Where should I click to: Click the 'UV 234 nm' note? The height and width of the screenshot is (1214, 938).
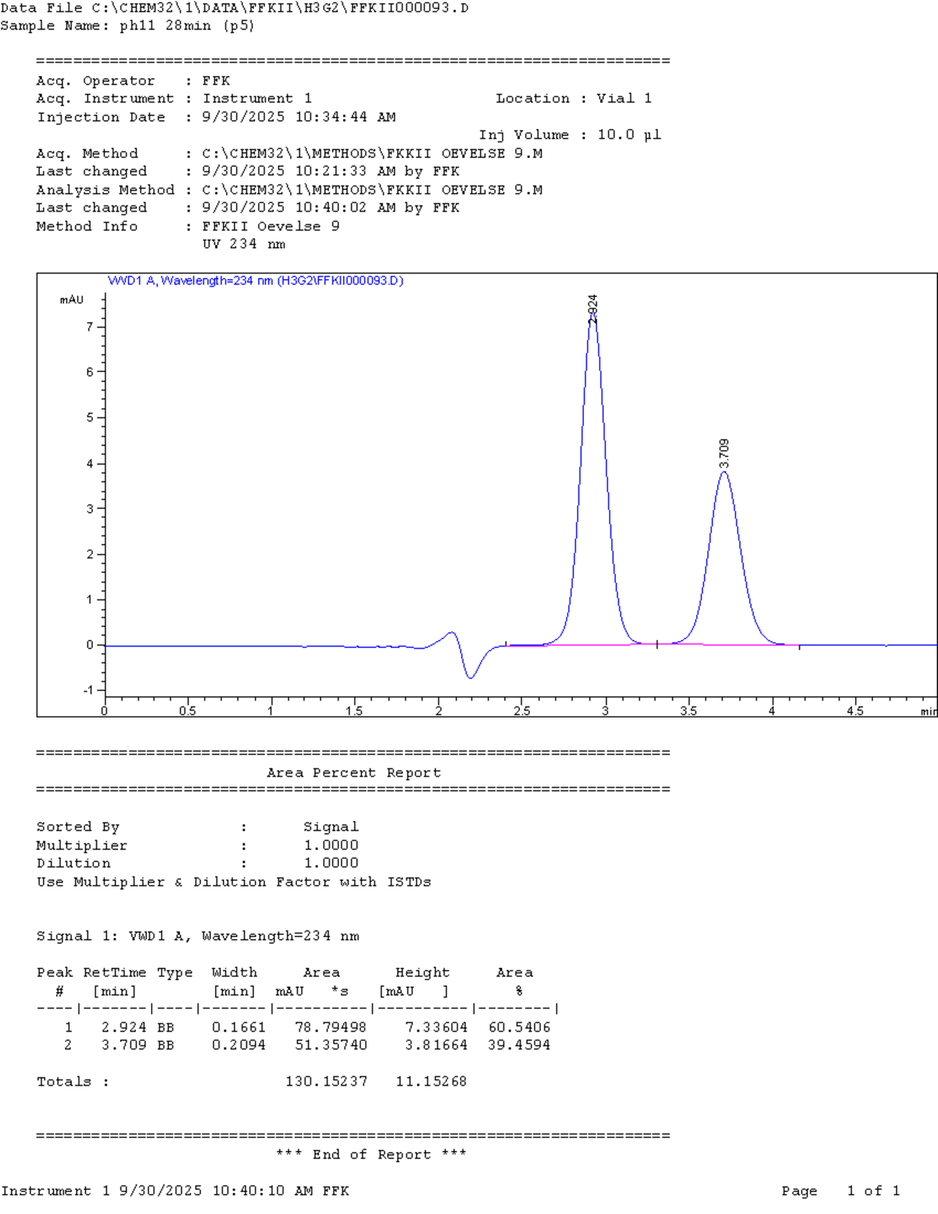click(244, 244)
